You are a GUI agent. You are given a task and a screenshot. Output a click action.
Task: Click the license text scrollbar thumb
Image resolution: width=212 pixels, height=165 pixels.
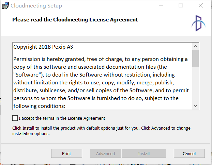(195, 58)
